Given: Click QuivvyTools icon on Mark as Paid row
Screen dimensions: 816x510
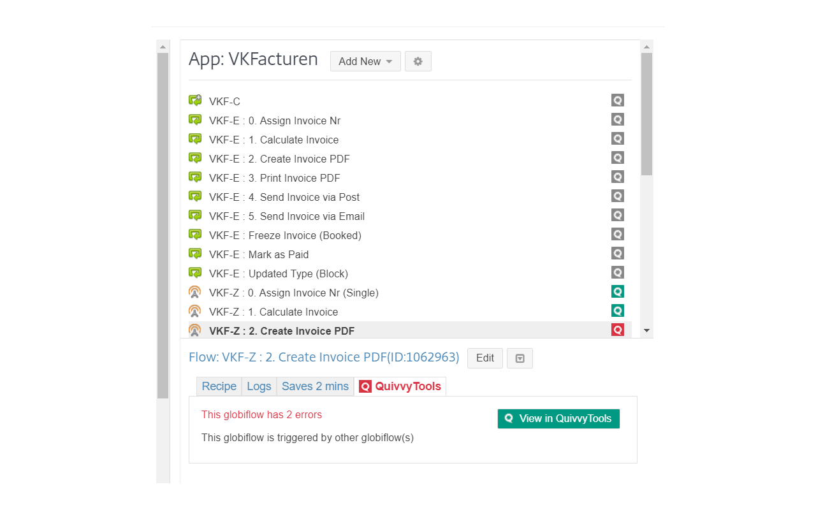Looking at the screenshot, I should [618, 253].
